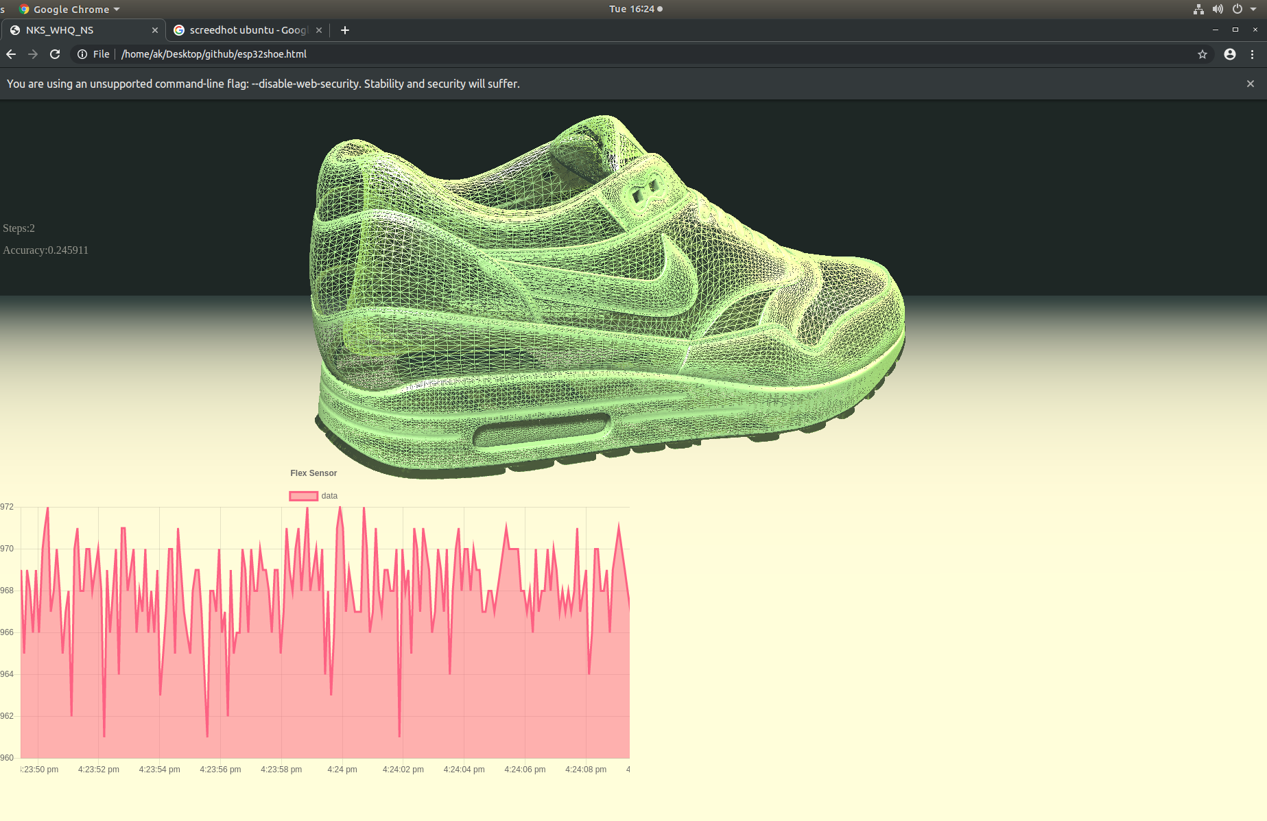Click the site info icon next to File
1267x821 pixels.
coord(82,54)
